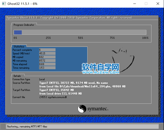Viewport: 164px width, 130px height.
Task: Click the MB copied value 602
Action: coord(47,57)
